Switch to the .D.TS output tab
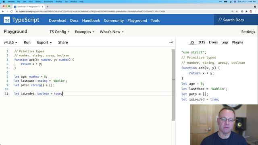This screenshot has width=258, height=145. pyautogui.click(x=202, y=42)
